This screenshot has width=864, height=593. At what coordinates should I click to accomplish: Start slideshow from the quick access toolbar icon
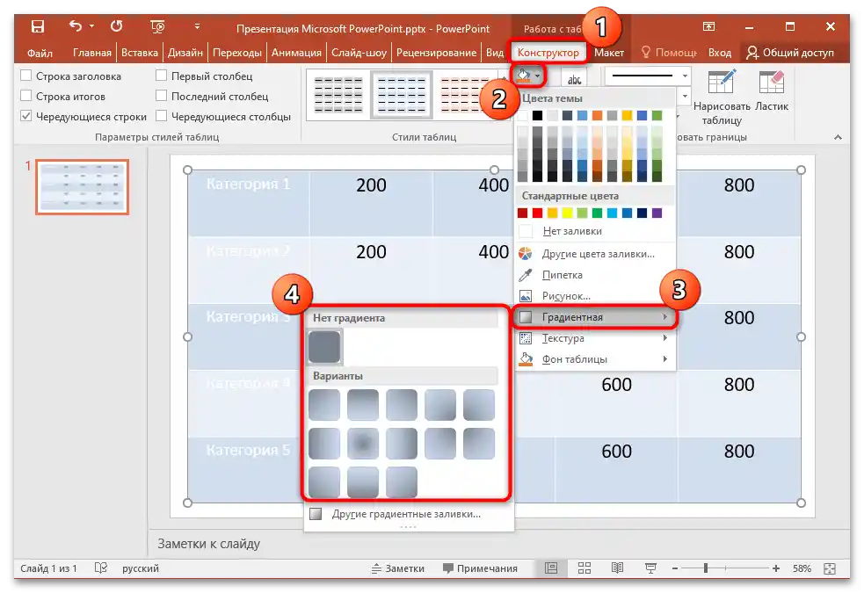156,26
